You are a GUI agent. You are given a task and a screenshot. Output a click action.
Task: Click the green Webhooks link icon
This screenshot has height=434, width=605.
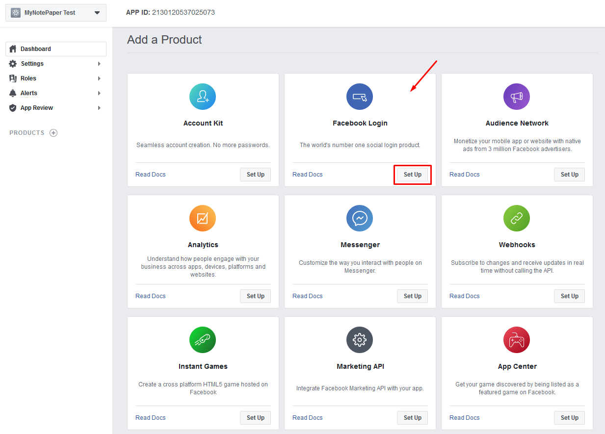[x=517, y=218]
